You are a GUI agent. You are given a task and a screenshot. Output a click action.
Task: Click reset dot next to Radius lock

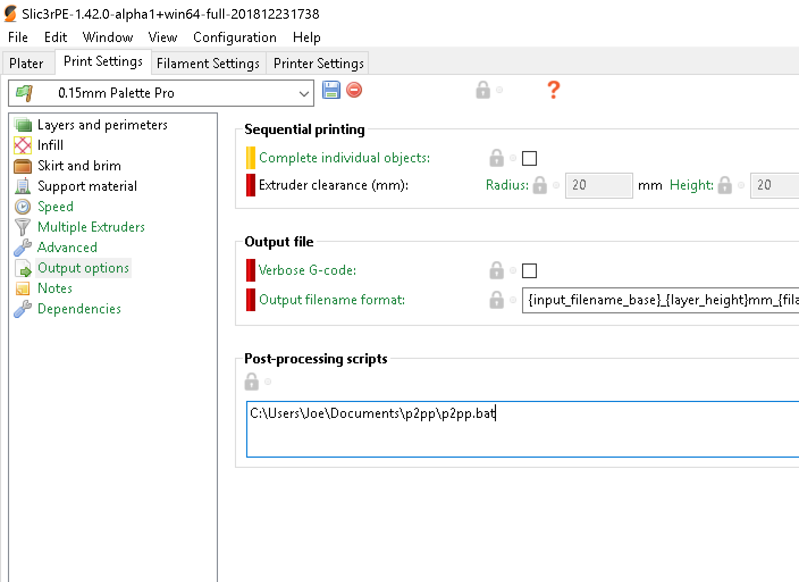(x=556, y=185)
